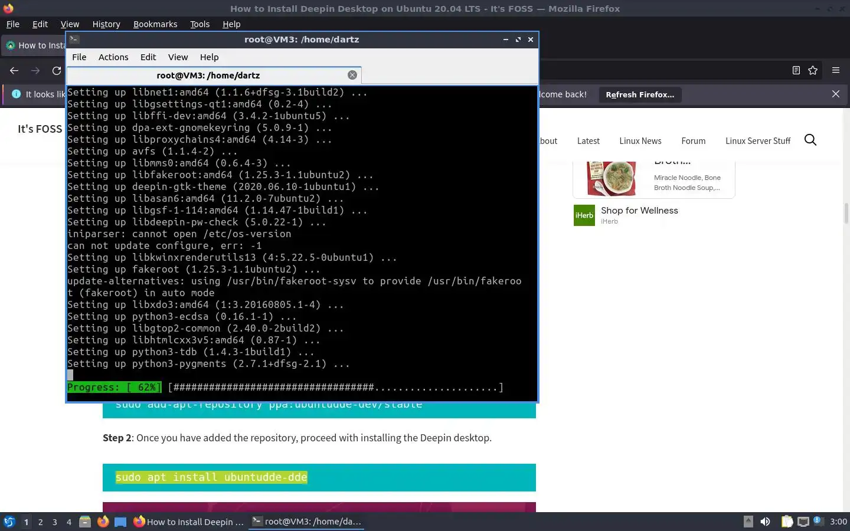Click the Refresh Firefox… button
Screen dimensions: 850x531
640,94
